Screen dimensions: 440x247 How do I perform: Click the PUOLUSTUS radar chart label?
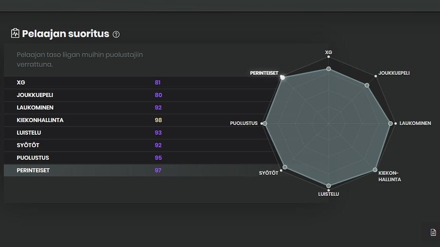click(244, 123)
